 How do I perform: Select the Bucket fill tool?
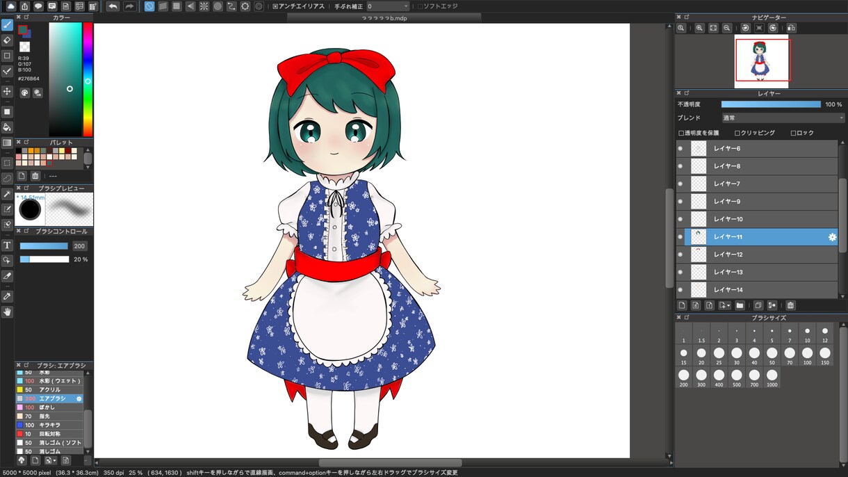pyautogui.click(x=7, y=127)
